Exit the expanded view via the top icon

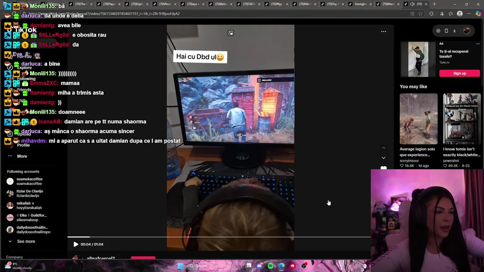click(x=231, y=33)
